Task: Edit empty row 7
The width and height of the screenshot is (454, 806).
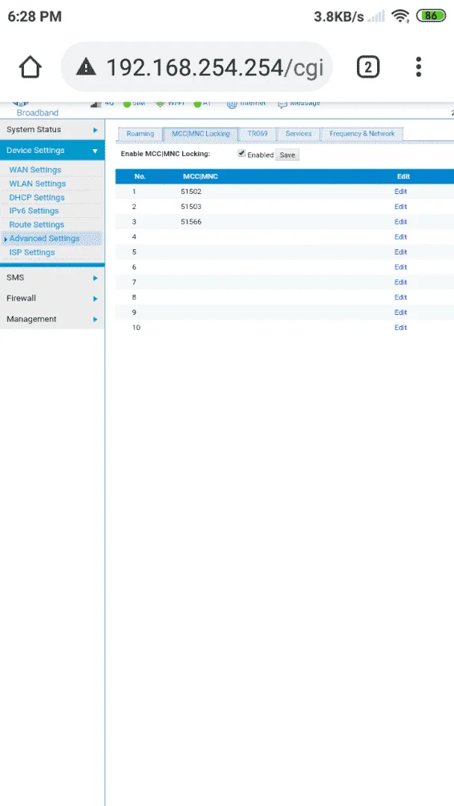Action: tap(400, 282)
